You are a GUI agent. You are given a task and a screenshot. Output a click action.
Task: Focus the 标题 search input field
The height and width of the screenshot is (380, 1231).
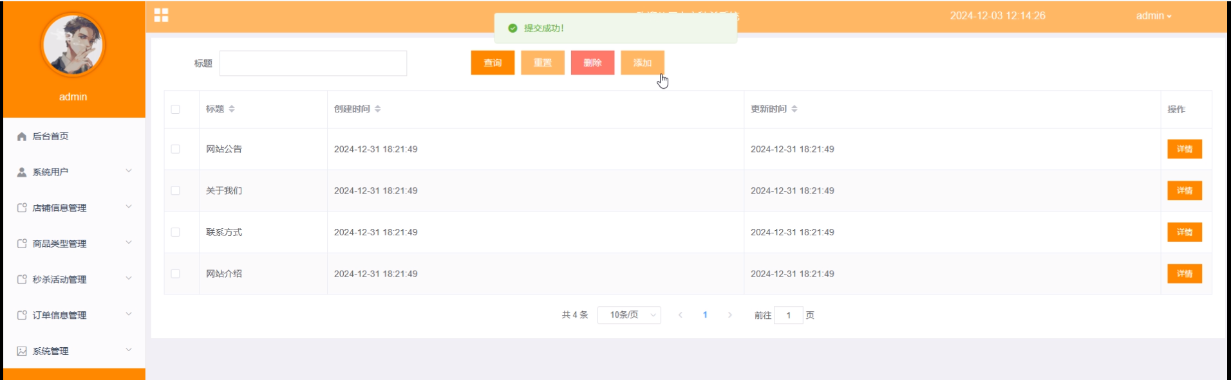[313, 63]
